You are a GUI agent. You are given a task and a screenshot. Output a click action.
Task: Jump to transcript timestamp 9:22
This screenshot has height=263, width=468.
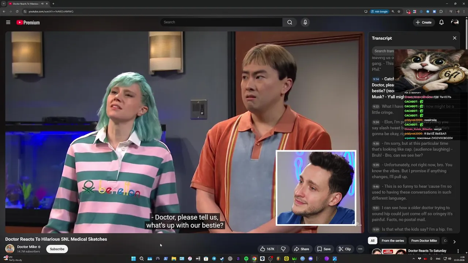click(x=376, y=106)
